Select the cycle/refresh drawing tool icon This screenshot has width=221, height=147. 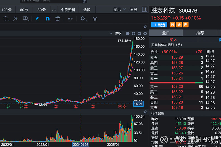coord(6,19)
